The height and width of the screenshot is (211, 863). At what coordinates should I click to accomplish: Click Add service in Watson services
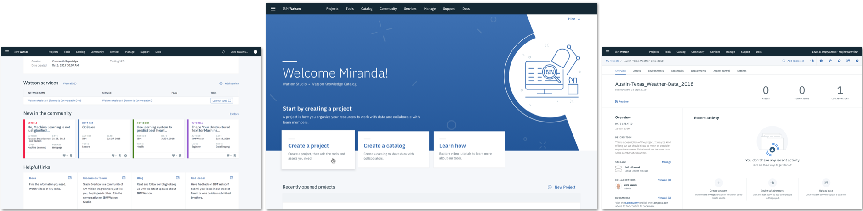click(229, 83)
